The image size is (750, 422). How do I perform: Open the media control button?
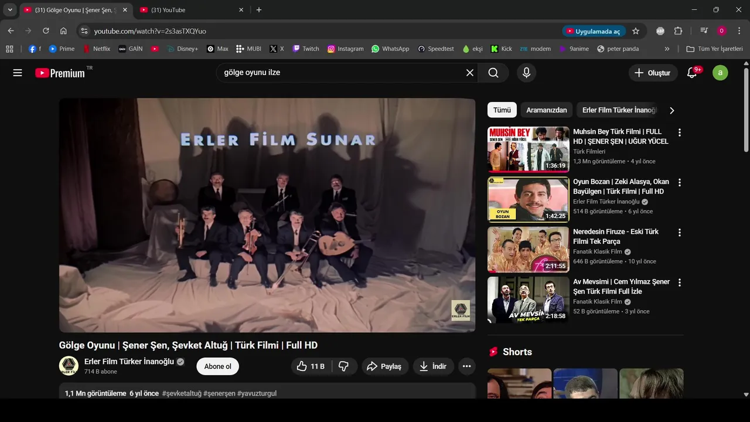point(704,31)
